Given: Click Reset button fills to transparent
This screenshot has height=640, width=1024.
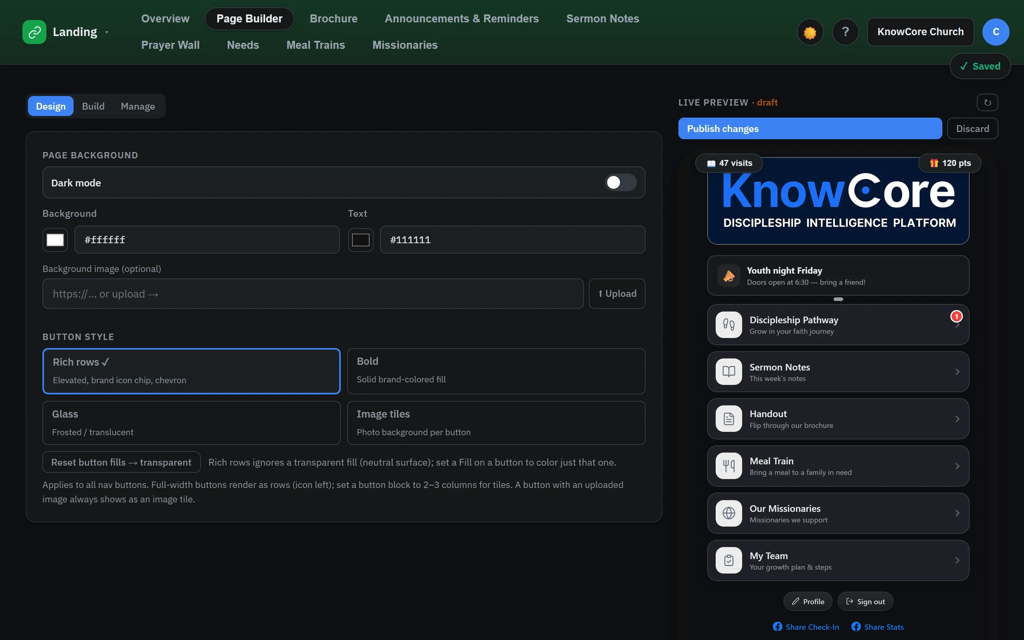Looking at the screenshot, I should pos(122,462).
